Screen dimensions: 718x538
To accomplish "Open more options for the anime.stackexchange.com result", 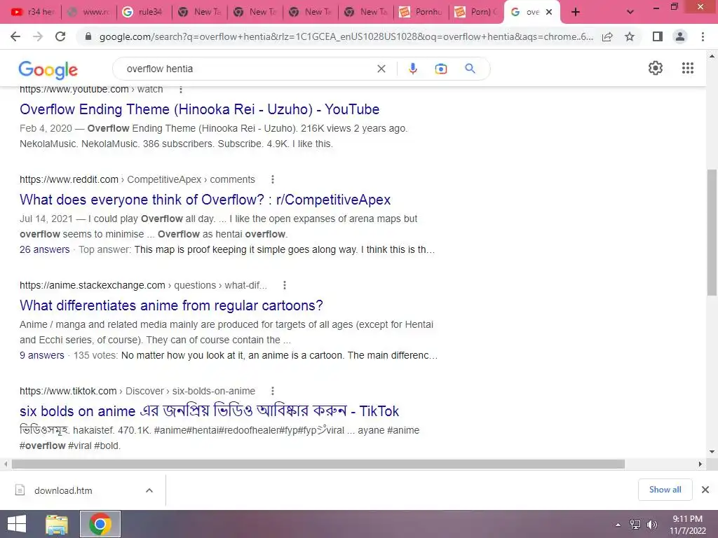I will tap(285, 285).
